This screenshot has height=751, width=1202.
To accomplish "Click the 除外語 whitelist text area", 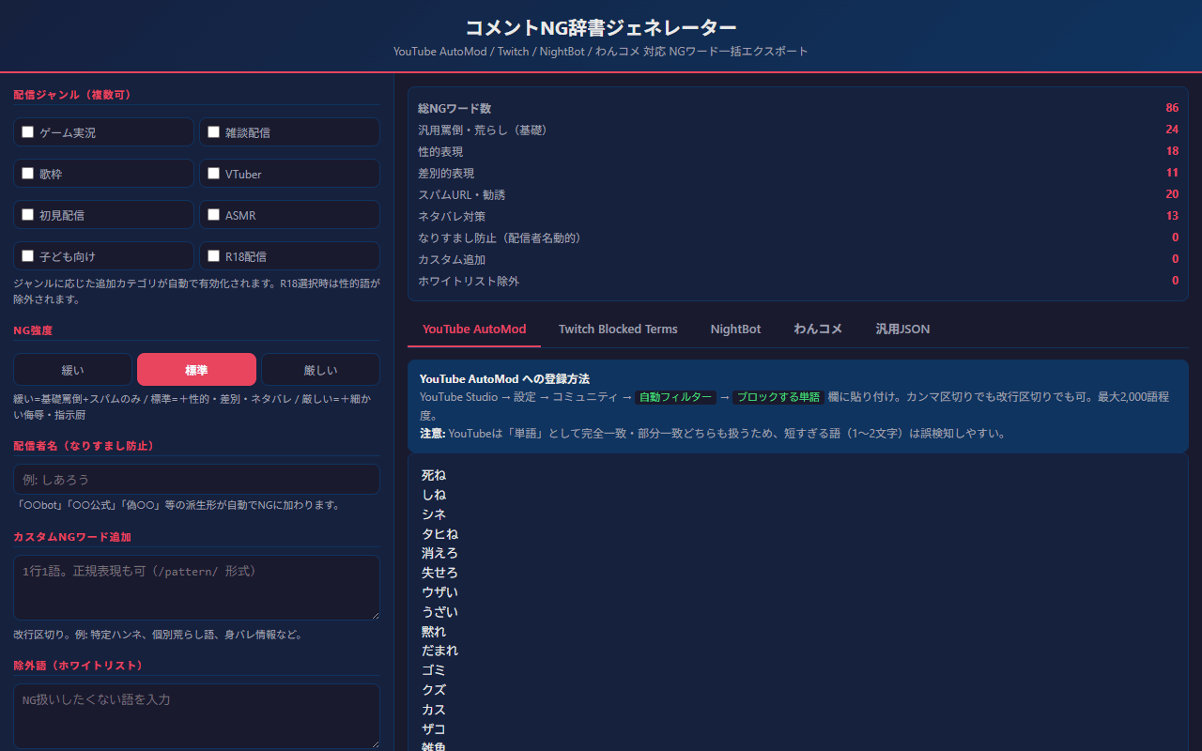I will coord(196,716).
